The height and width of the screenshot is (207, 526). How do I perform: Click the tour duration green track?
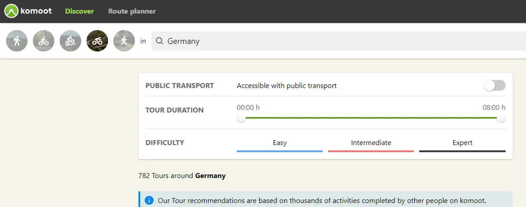coord(371,118)
